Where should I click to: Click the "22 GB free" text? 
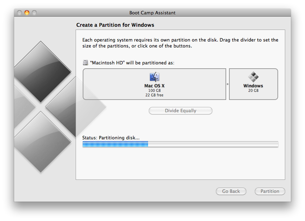click(x=154, y=95)
